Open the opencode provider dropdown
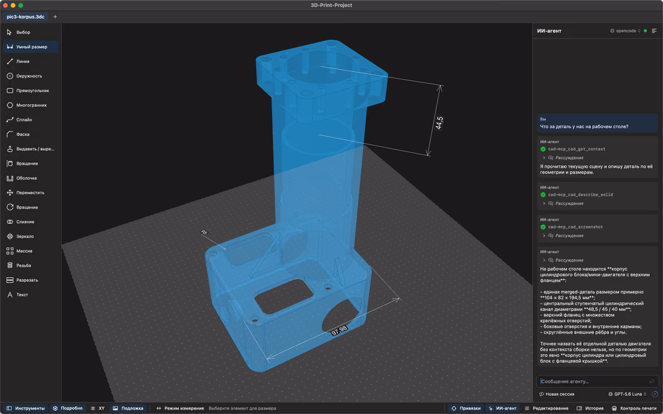This screenshot has width=663, height=414. [625, 31]
